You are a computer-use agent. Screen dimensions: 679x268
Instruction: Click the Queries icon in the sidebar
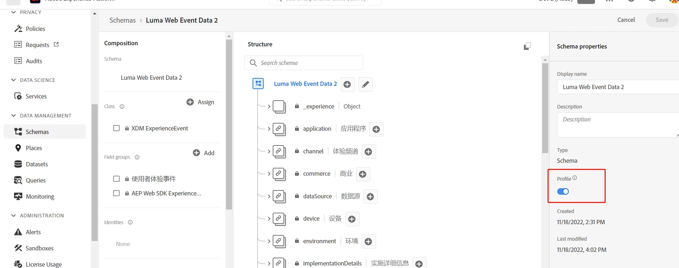[18, 180]
